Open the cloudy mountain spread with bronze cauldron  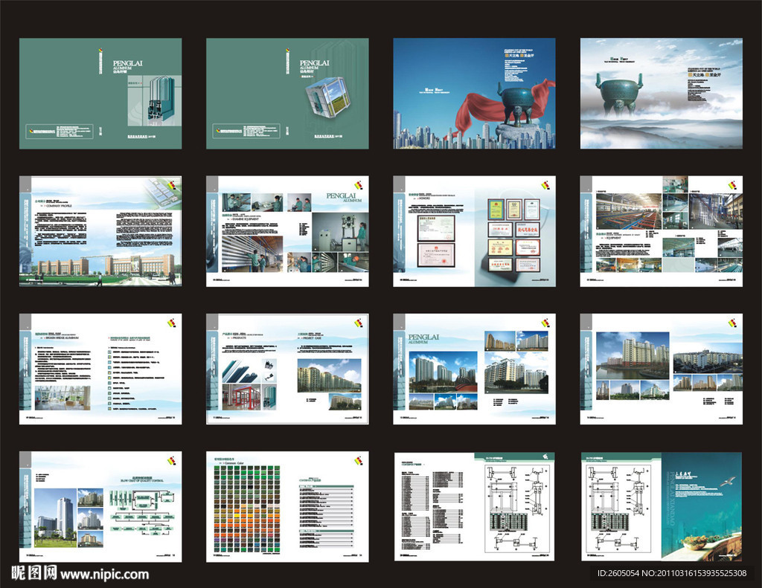[x=661, y=94]
